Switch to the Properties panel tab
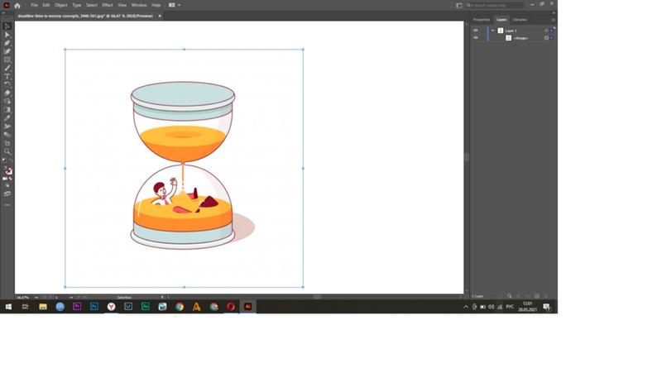Viewport: 662px width, 373px height. (x=482, y=20)
